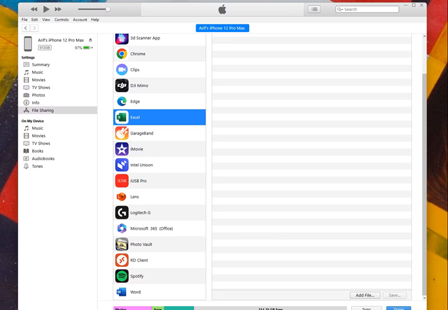
Task: Click the Save... button
Action: [x=395, y=295]
